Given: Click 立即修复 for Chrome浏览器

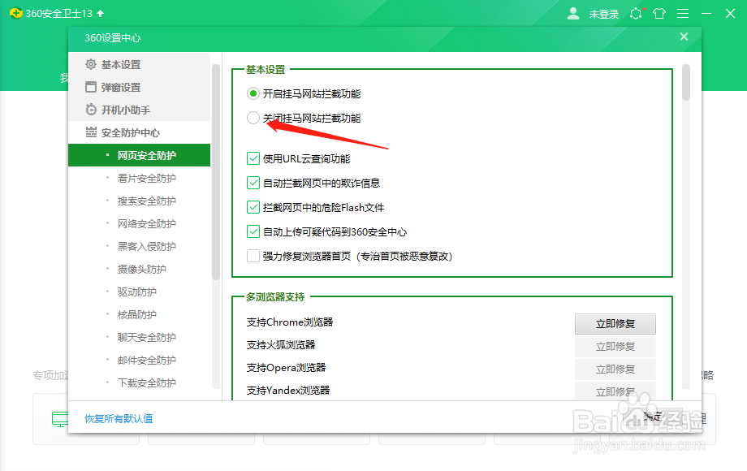Looking at the screenshot, I should [x=615, y=324].
